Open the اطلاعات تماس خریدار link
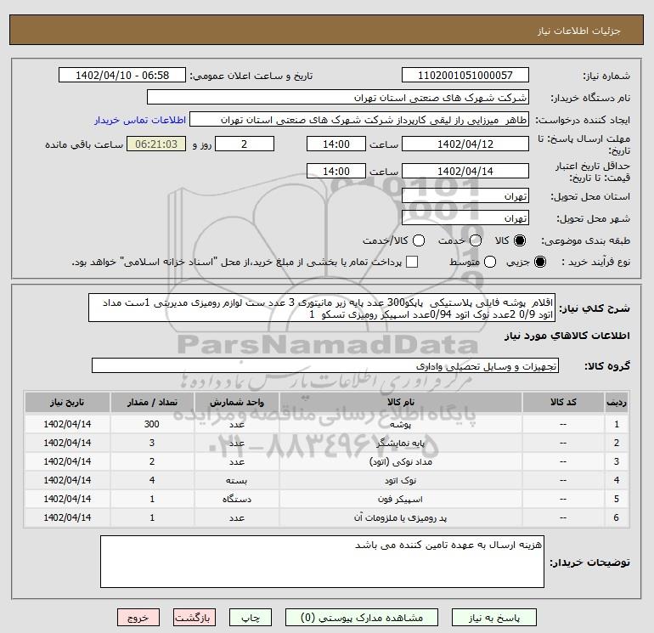 click(x=140, y=120)
